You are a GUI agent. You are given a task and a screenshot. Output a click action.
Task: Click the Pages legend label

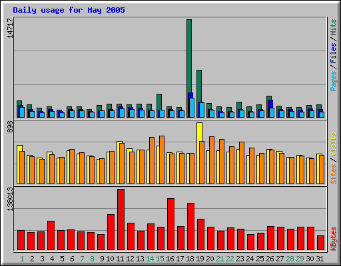point(334,81)
